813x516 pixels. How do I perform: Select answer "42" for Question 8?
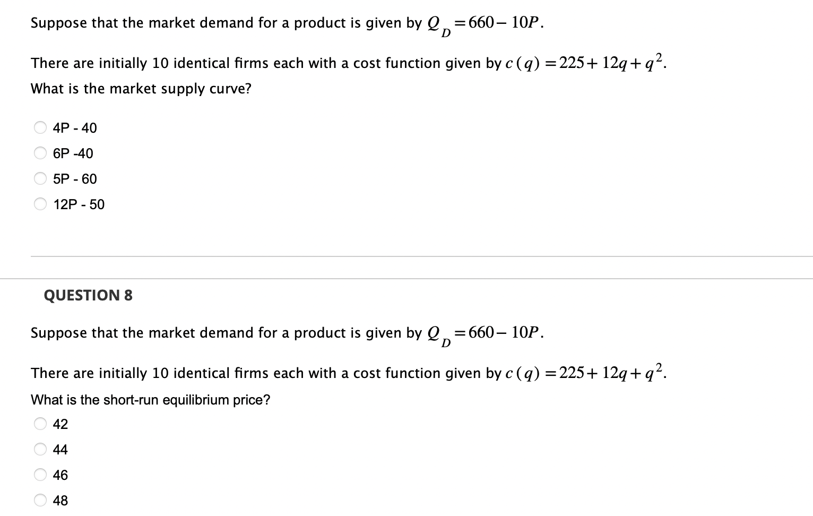(40, 423)
